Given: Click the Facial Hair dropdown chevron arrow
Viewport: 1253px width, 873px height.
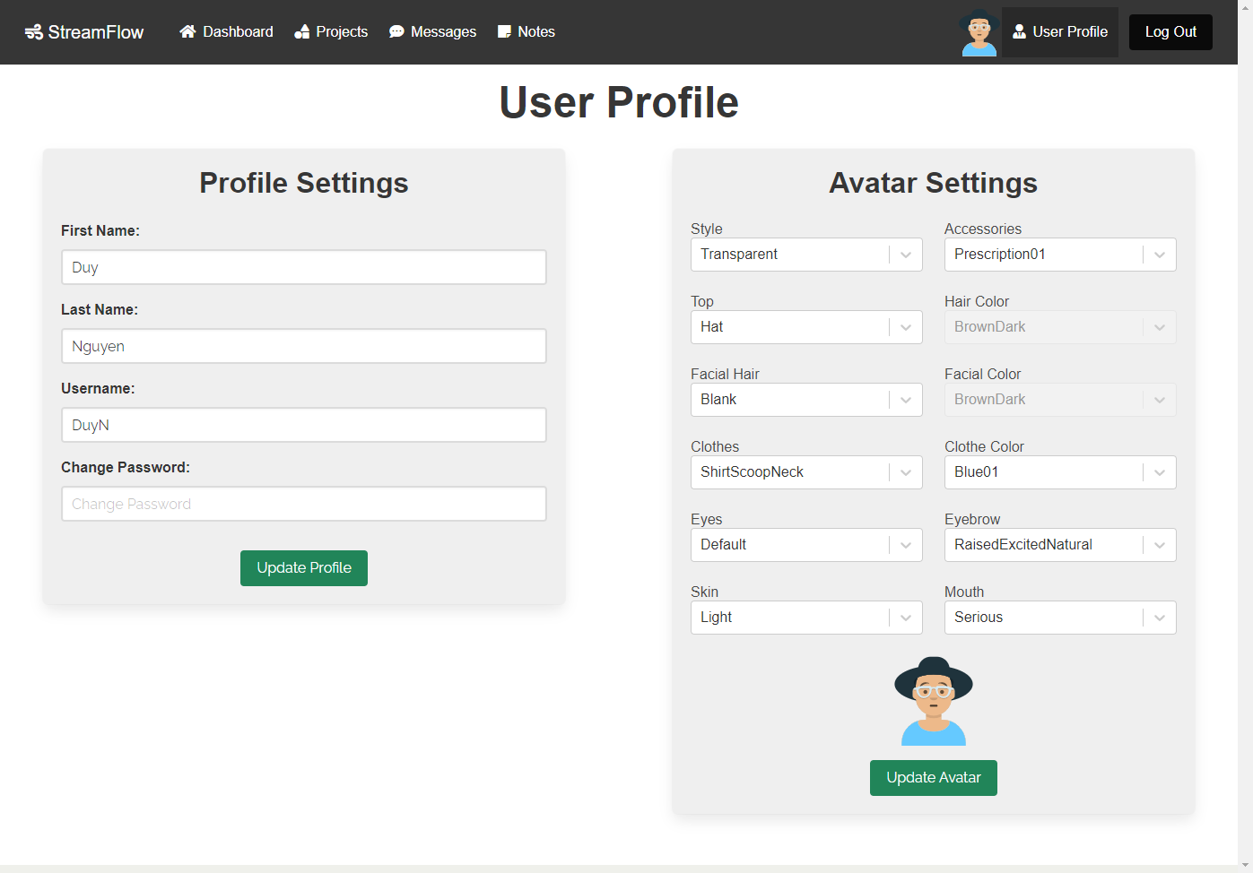Looking at the screenshot, I should click(906, 400).
